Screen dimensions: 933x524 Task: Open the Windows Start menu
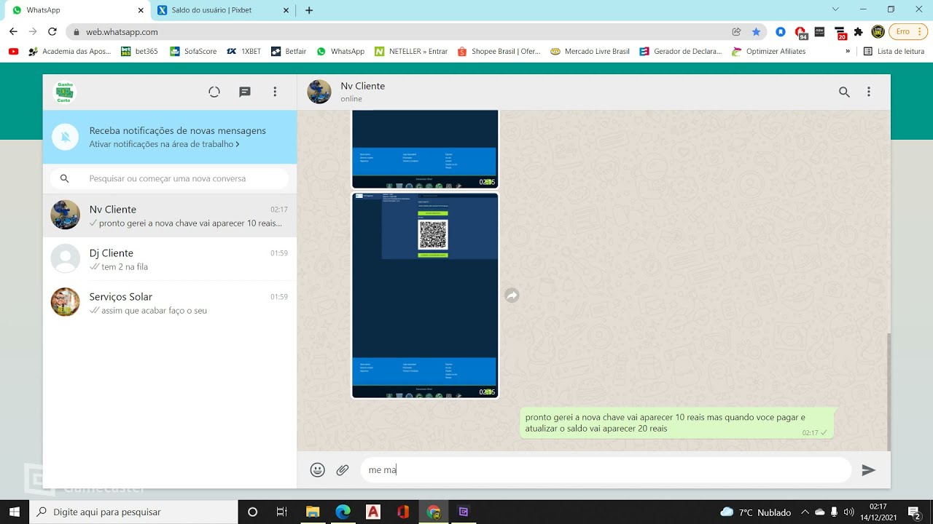15,512
